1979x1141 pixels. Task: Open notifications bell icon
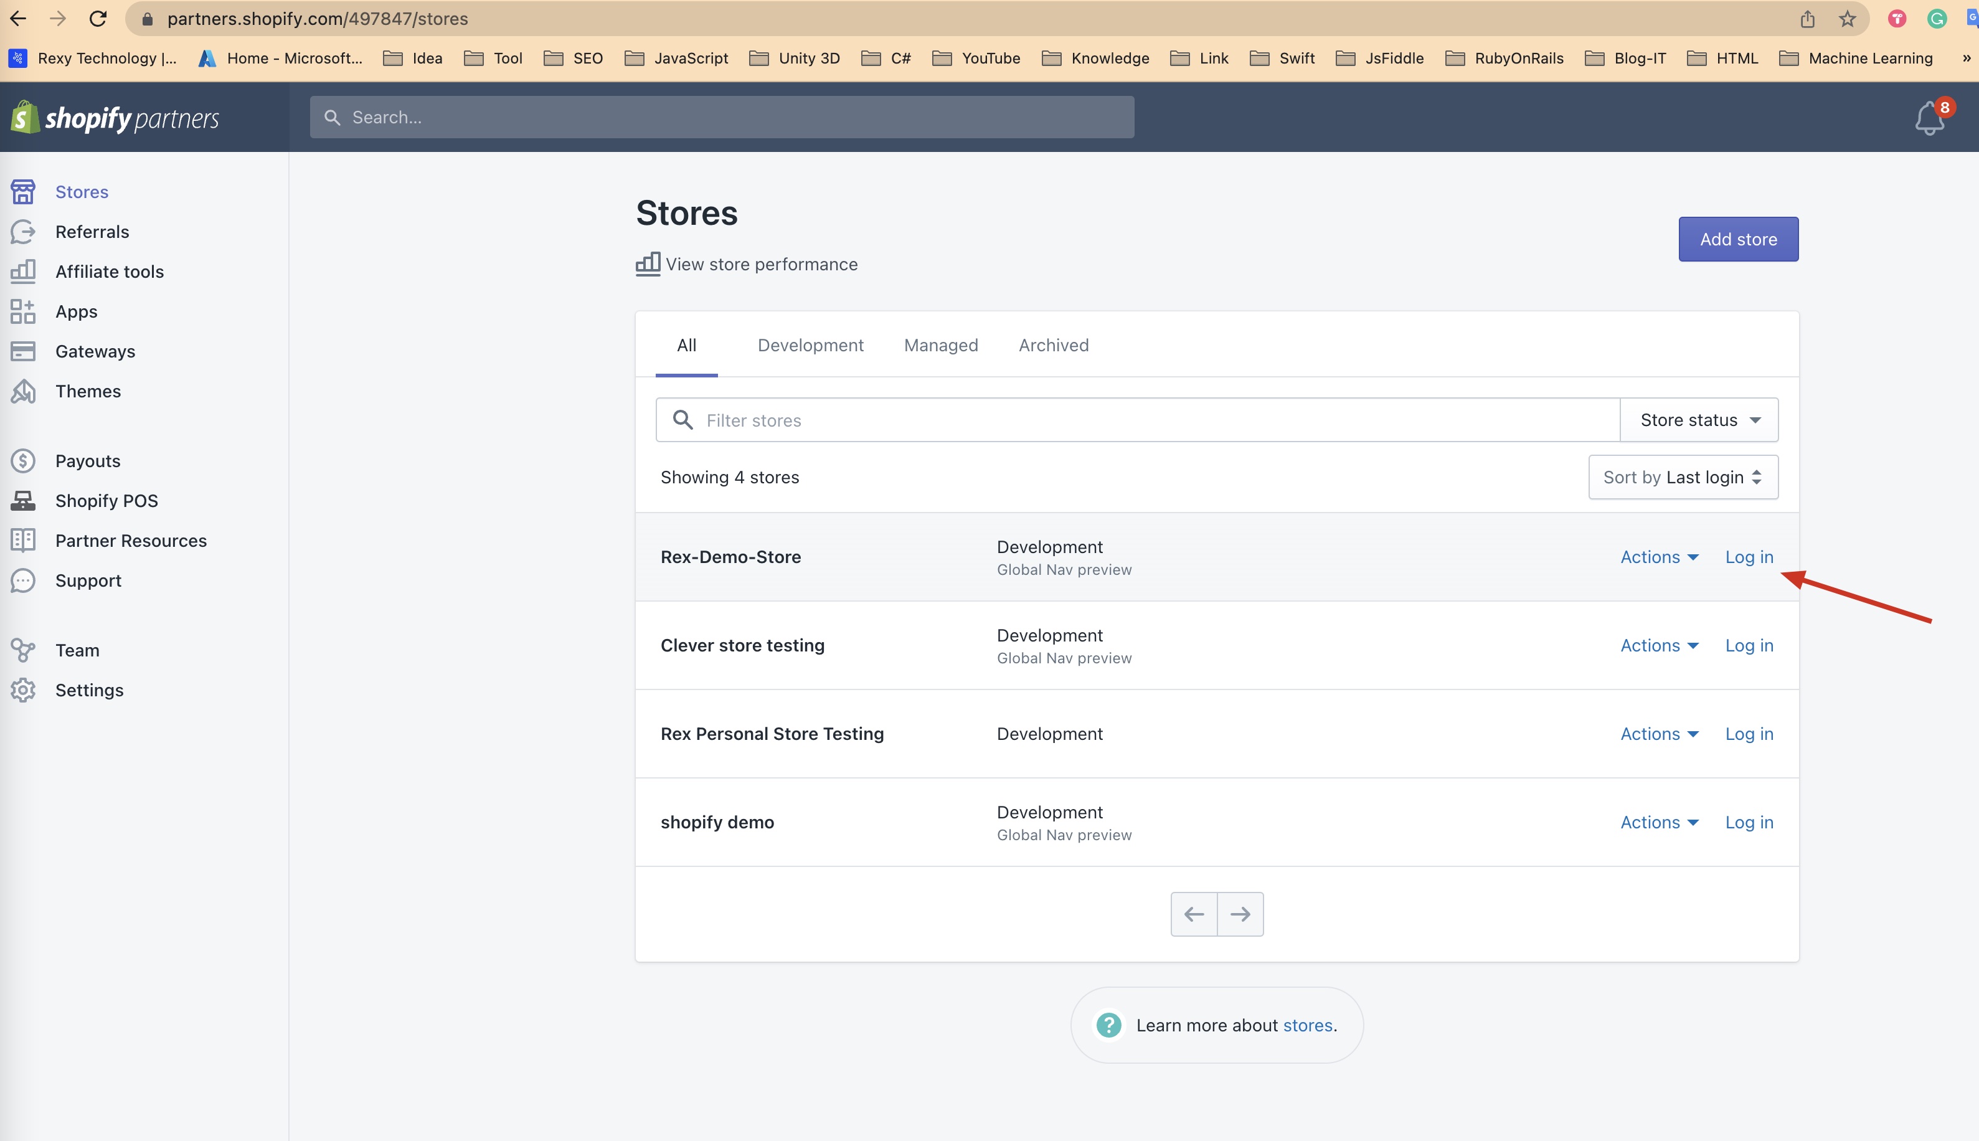(1929, 119)
